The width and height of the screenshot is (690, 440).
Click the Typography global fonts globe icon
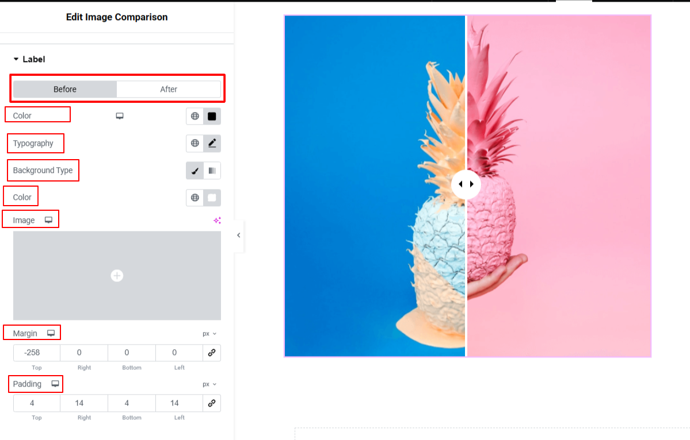pos(195,144)
